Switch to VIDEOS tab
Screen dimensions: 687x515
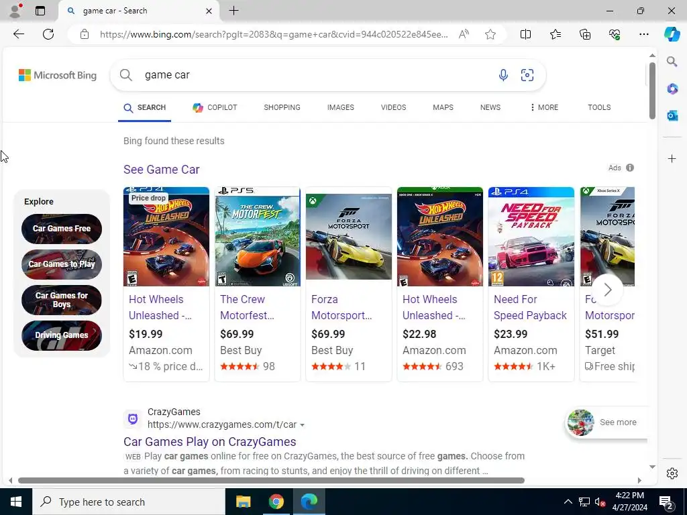(393, 107)
